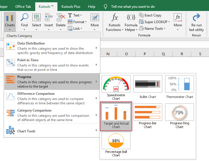The height and width of the screenshot is (161, 209).
Task: Open Formula Helper braces icon
Action: (131, 17)
